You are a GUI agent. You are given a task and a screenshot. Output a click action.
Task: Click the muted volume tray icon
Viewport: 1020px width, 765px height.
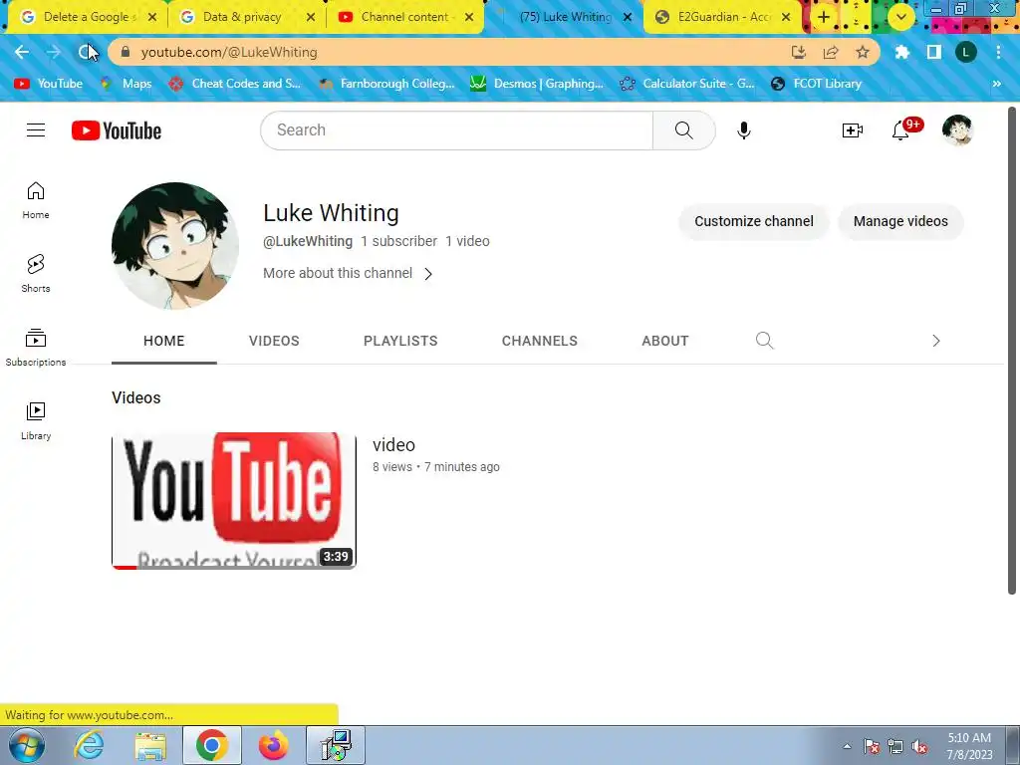pyautogui.click(x=919, y=747)
